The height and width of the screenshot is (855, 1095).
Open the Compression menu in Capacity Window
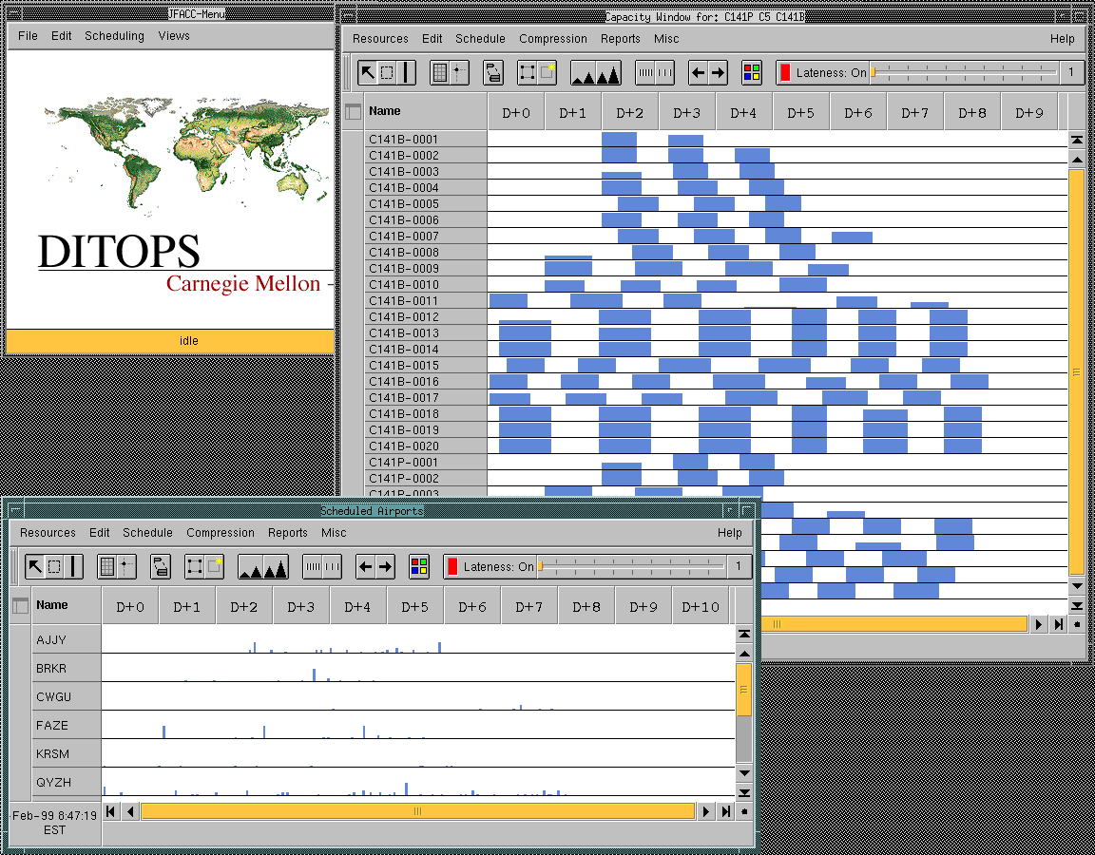[552, 39]
